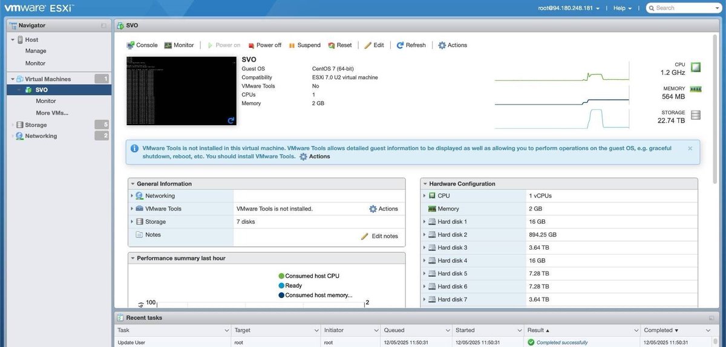Collapse the Navigator panel
726x347 pixels.
[103, 25]
